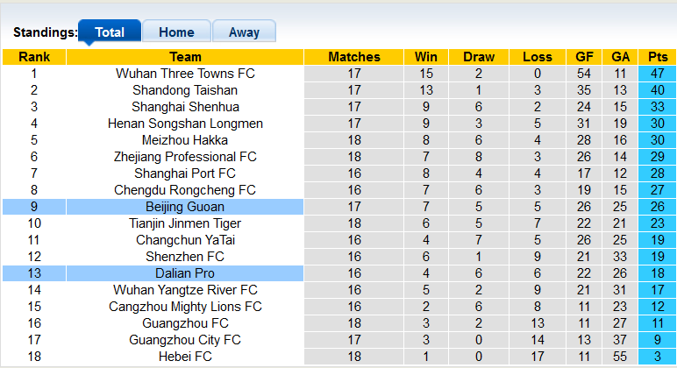Select the highlighted Beijing Guoan row
This screenshot has height=368, width=677.
tap(338, 207)
